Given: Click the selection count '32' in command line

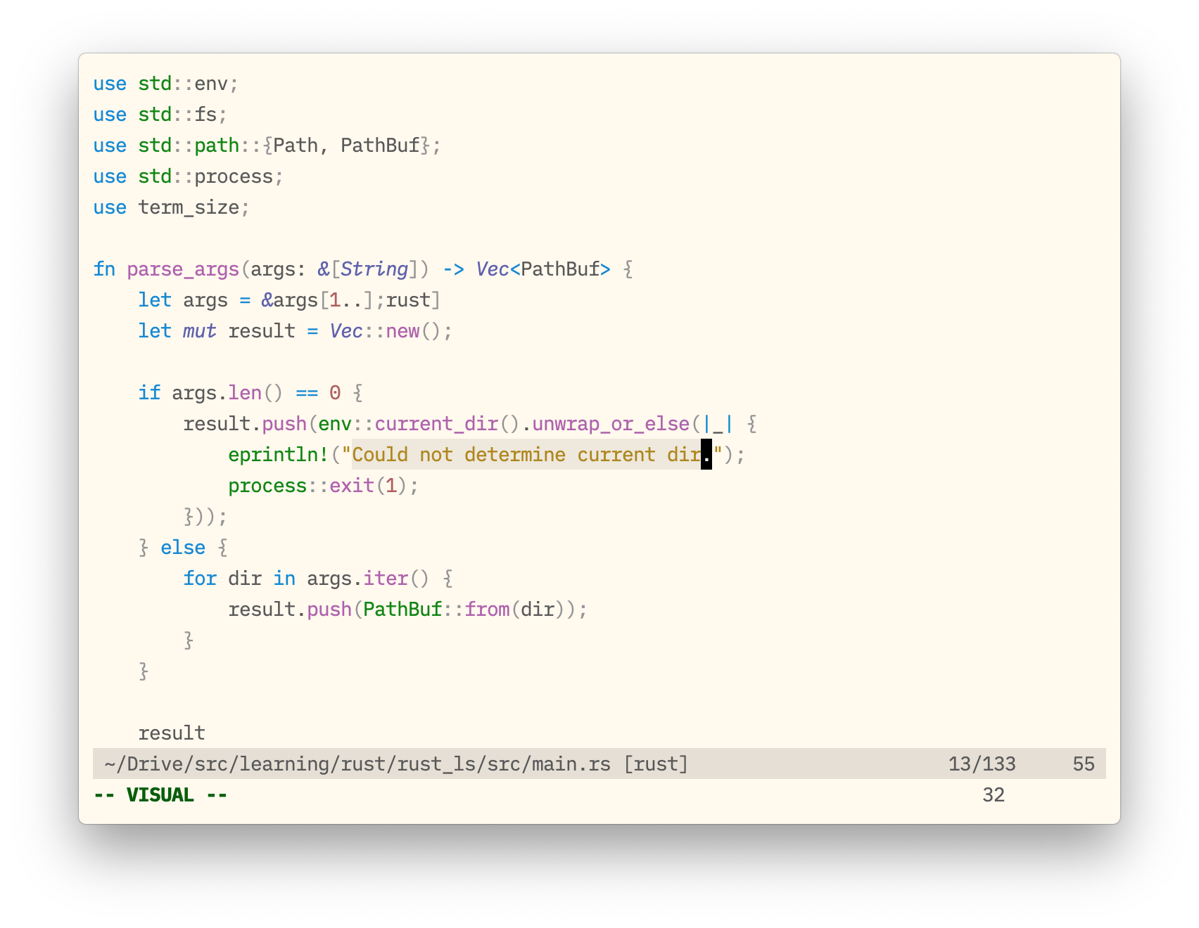Looking at the screenshot, I should [x=994, y=795].
